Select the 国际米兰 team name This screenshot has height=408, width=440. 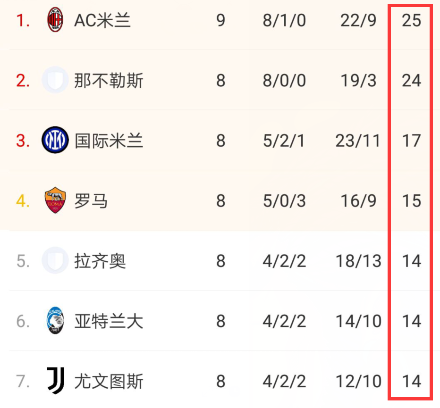tap(109, 141)
